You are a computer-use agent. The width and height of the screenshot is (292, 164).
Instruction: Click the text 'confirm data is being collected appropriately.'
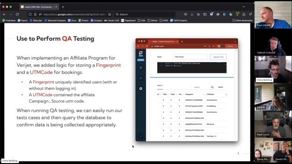coord(67,124)
